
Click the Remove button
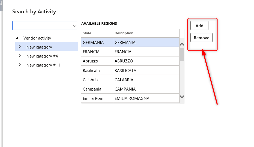[201, 38]
